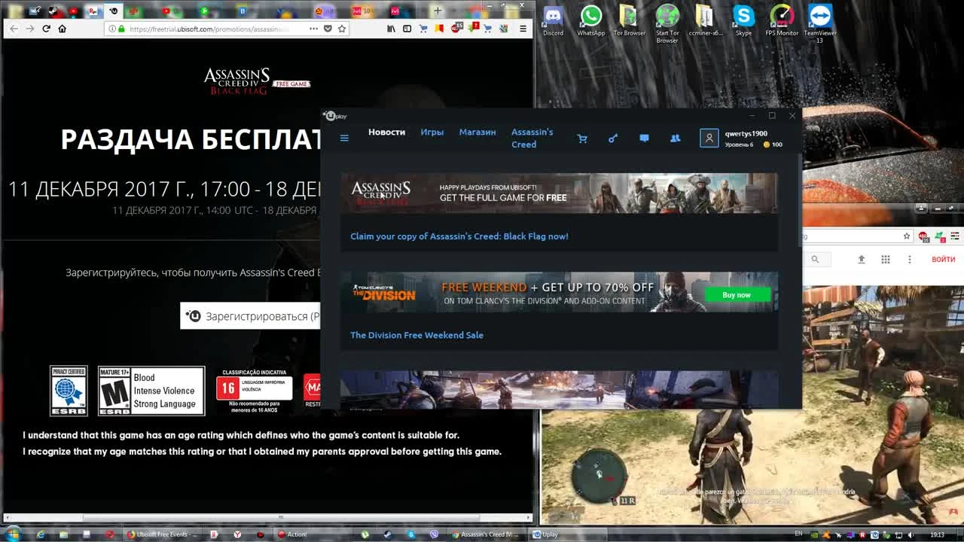This screenshot has height=542, width=964.
Task: Launch Discord from the desktop
Action: [x=553, y=16]
